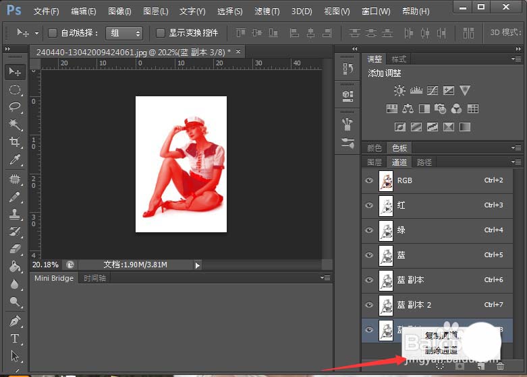
Task: Collapse the right panels double-arrow
Action: pos(518,49)
